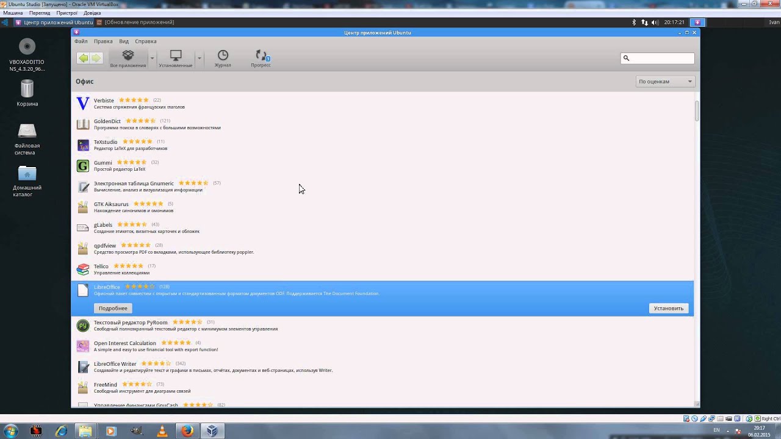The width and height of the screenshot is (781, 439).
Task: Expand the Все приложения dropdown arrow
Action: pyautogui.click(x=152, y=59)
